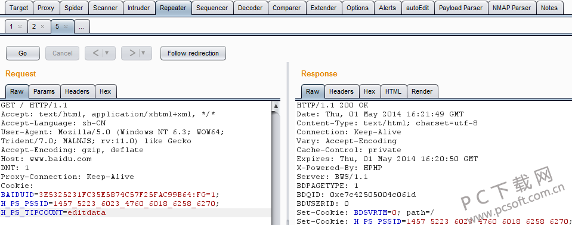The height and width of the screenshot is (225, 572).
Task: Click the Accept-Encoding: gzip, deflate line
Action: 72,150
